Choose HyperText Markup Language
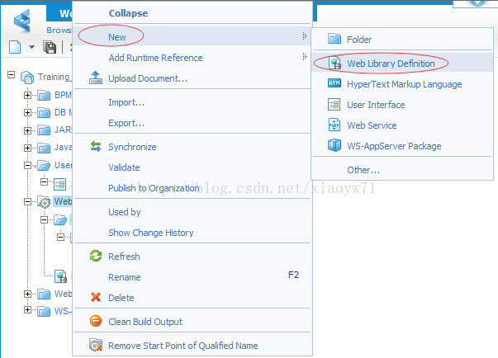This screenshot has width=498, height=358. 405,84
